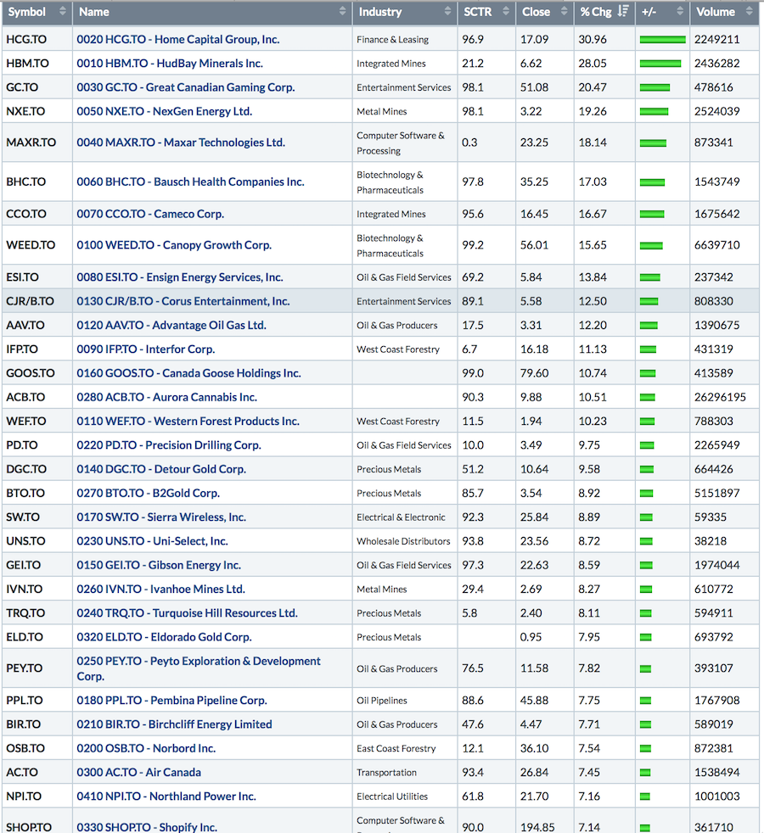
Task: Click the green change bar for HCG.TO
Action: point(662,39)
